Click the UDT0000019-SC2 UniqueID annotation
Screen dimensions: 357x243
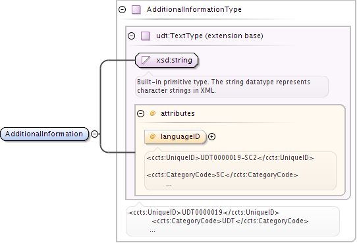[x=230, y=157]
